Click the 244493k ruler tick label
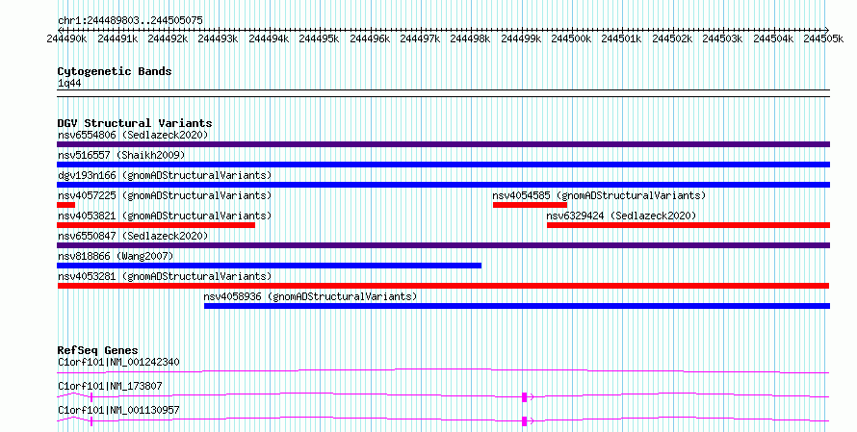 [x=218, y=38]
